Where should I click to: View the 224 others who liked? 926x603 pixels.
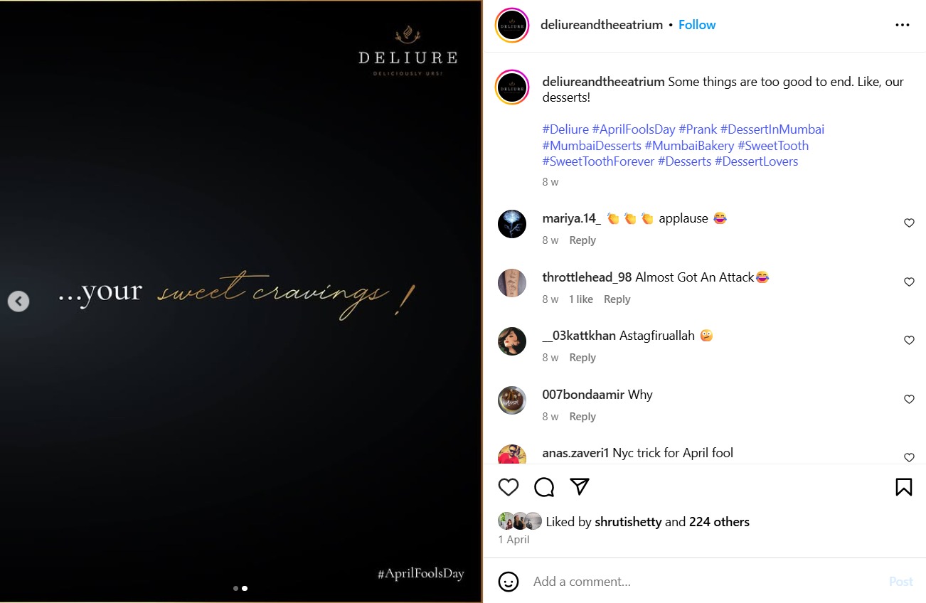(719, 522)
